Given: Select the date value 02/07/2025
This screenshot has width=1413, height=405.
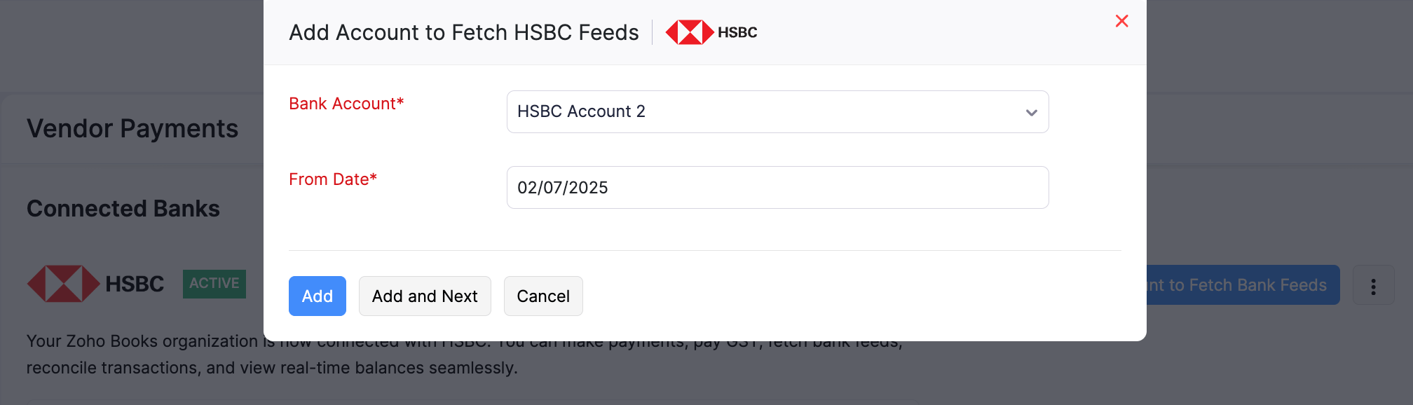Looking at the screenshot, I should point(563,187).
